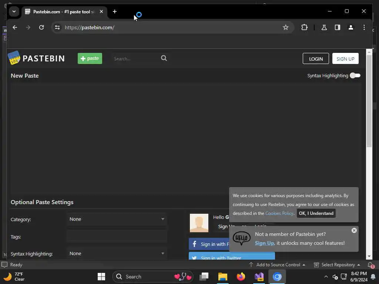Click the muted volume tray icon
379x284 pixels.
pyautogui.click(x=335, y=277)
